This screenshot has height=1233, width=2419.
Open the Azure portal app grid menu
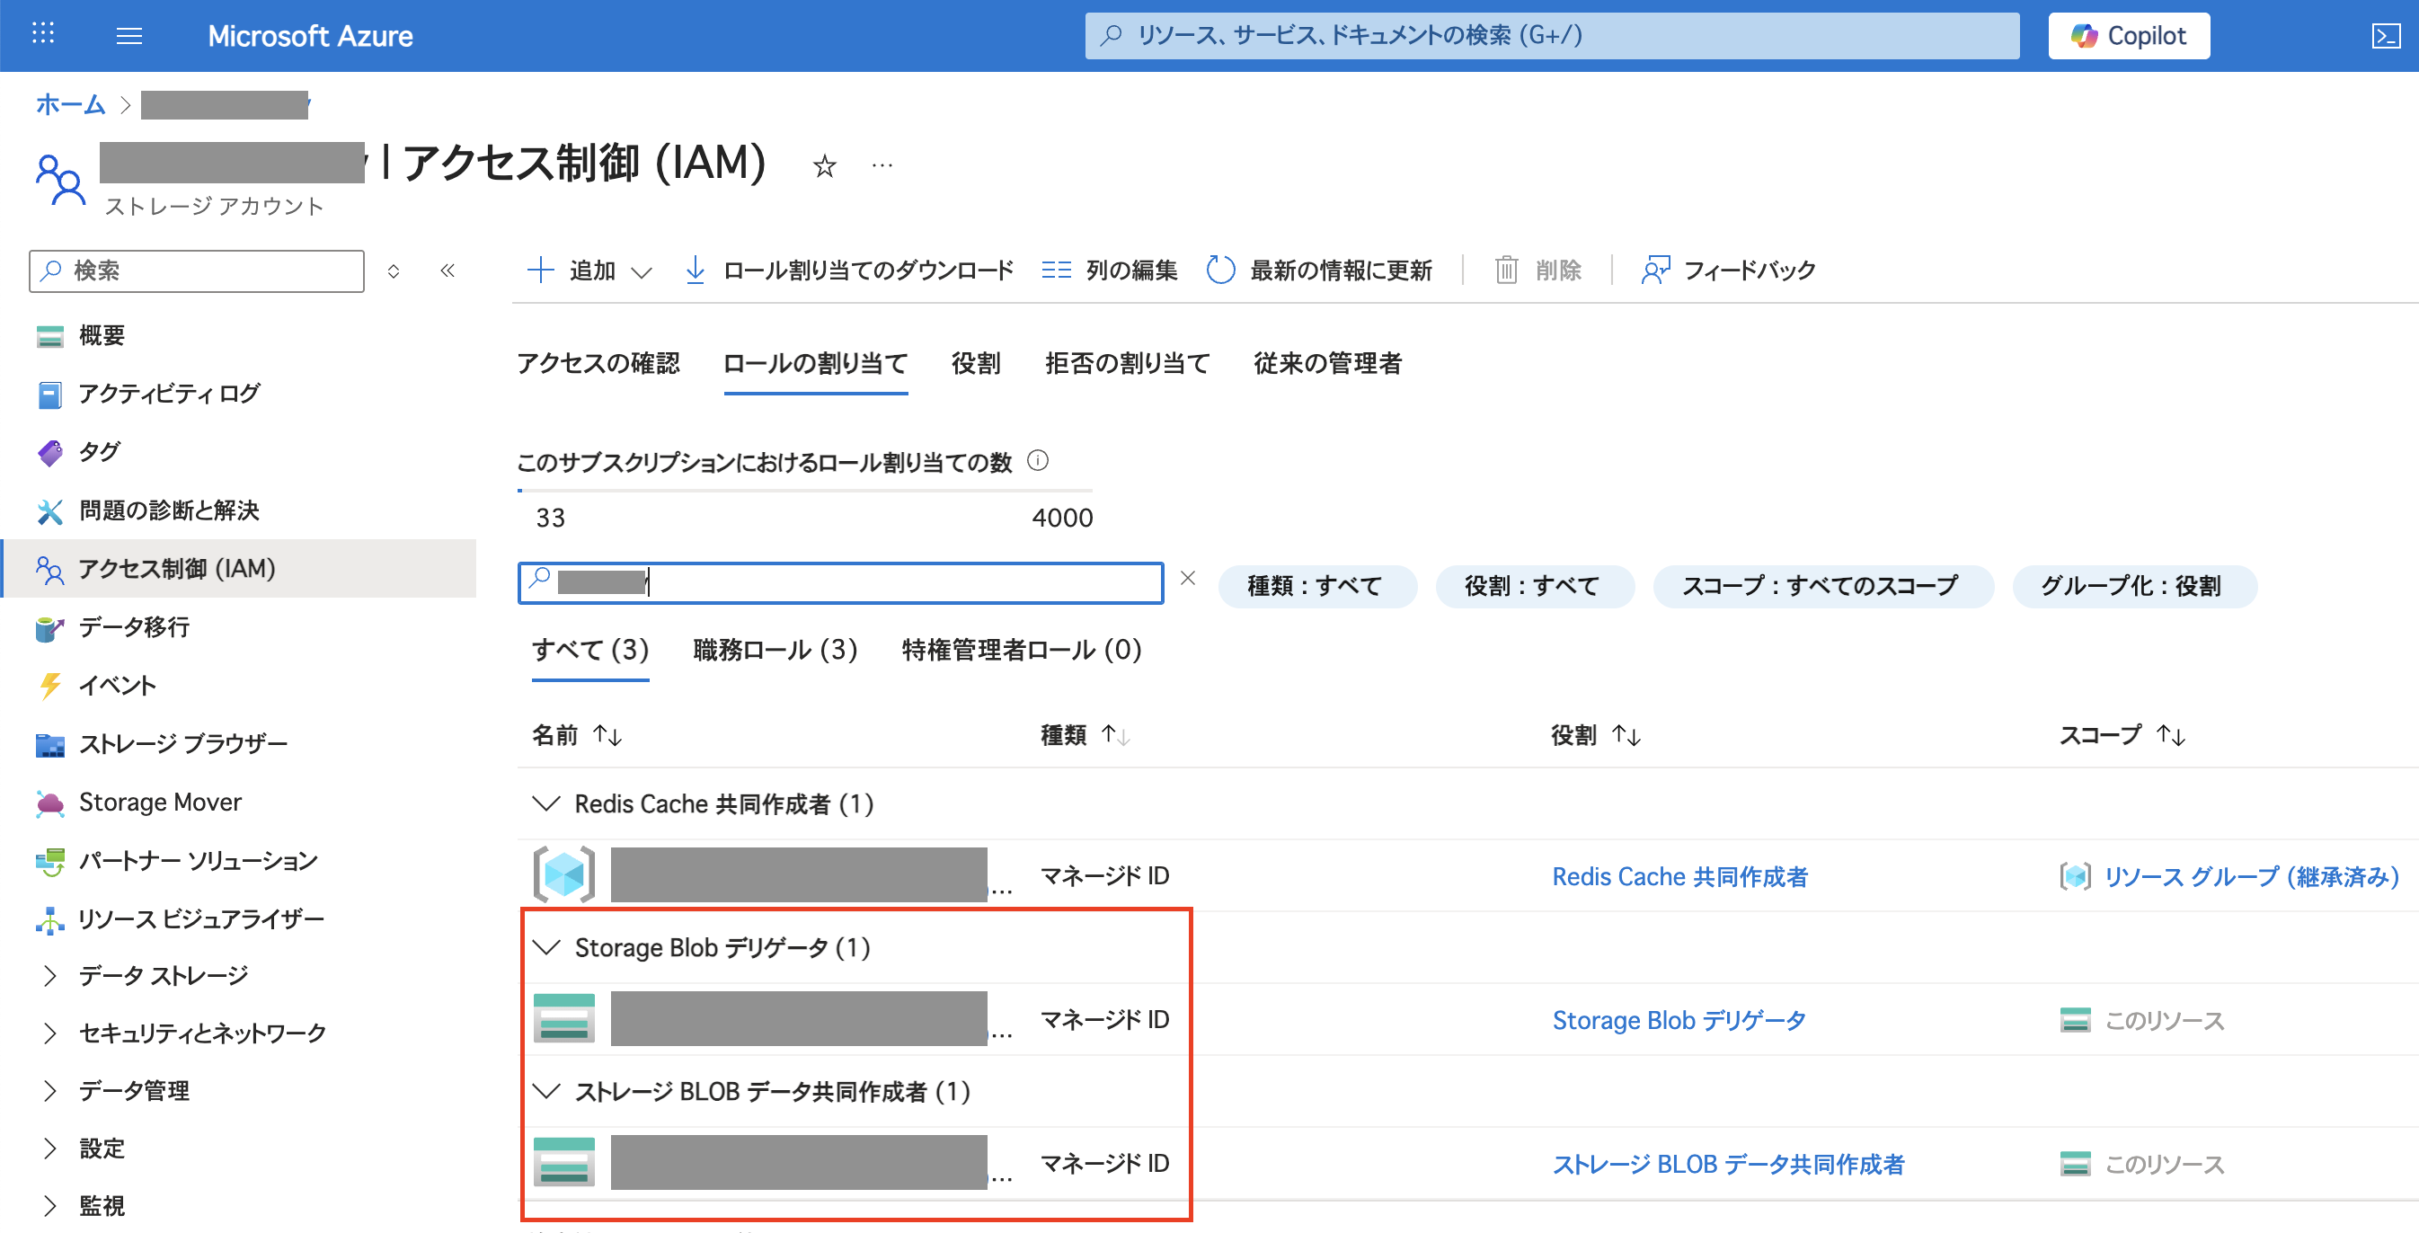click(x=42, y=35)
